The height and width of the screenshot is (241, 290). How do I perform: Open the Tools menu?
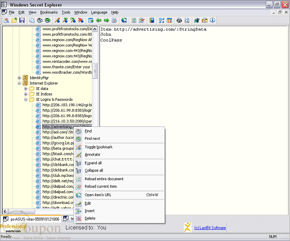[x=66, y=12]
